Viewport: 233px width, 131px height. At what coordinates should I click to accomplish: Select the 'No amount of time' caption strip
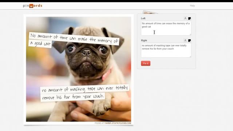tap(74, 39)
